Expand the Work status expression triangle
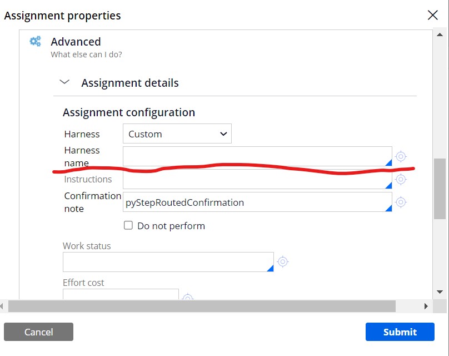Screen dimensions: 449x356 tap(271, 268)
